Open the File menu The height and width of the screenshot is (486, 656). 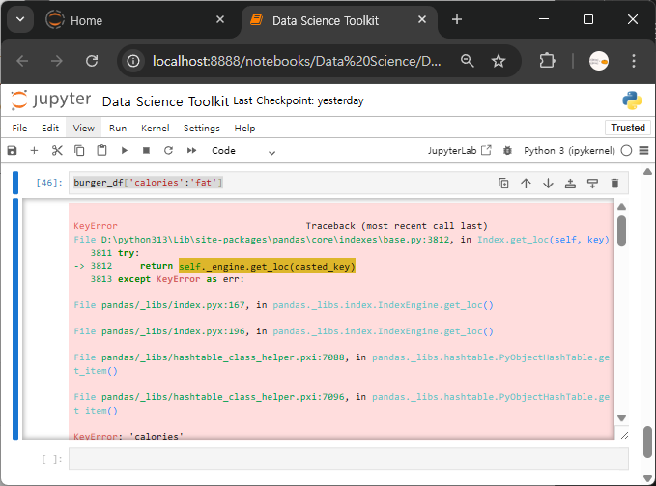[x=19, y=128]
